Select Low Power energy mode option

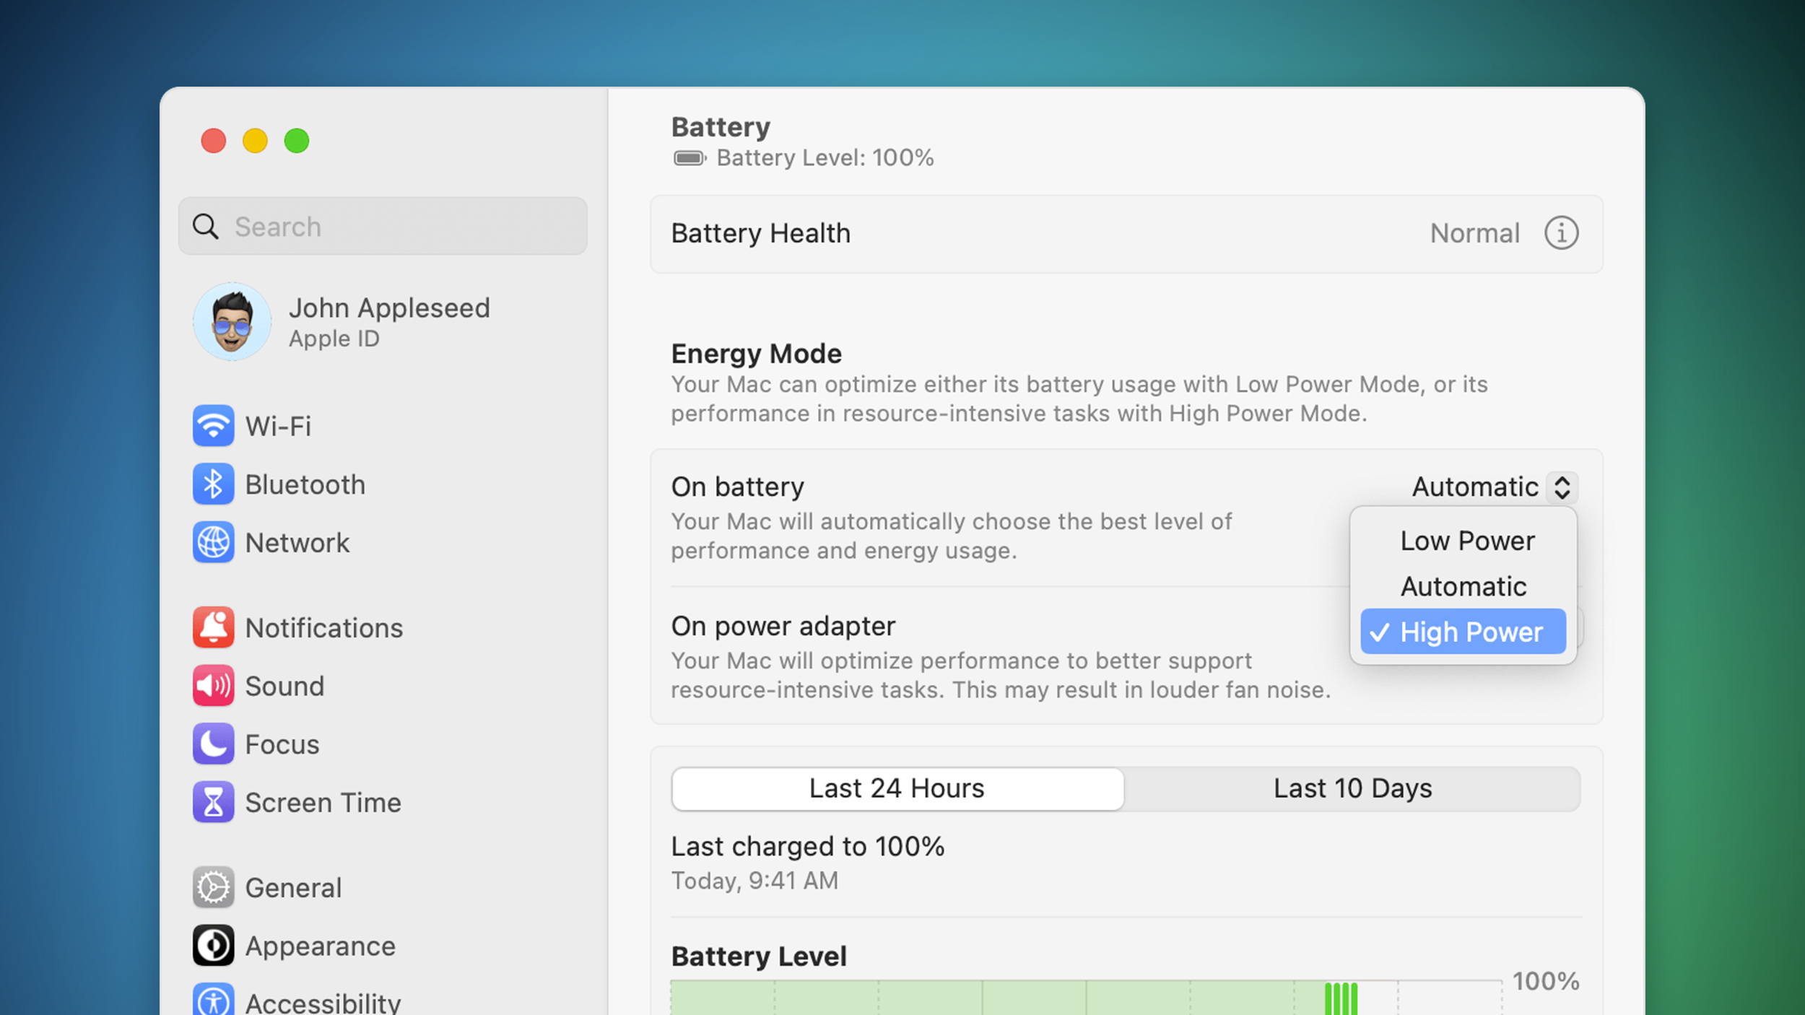1466,539
